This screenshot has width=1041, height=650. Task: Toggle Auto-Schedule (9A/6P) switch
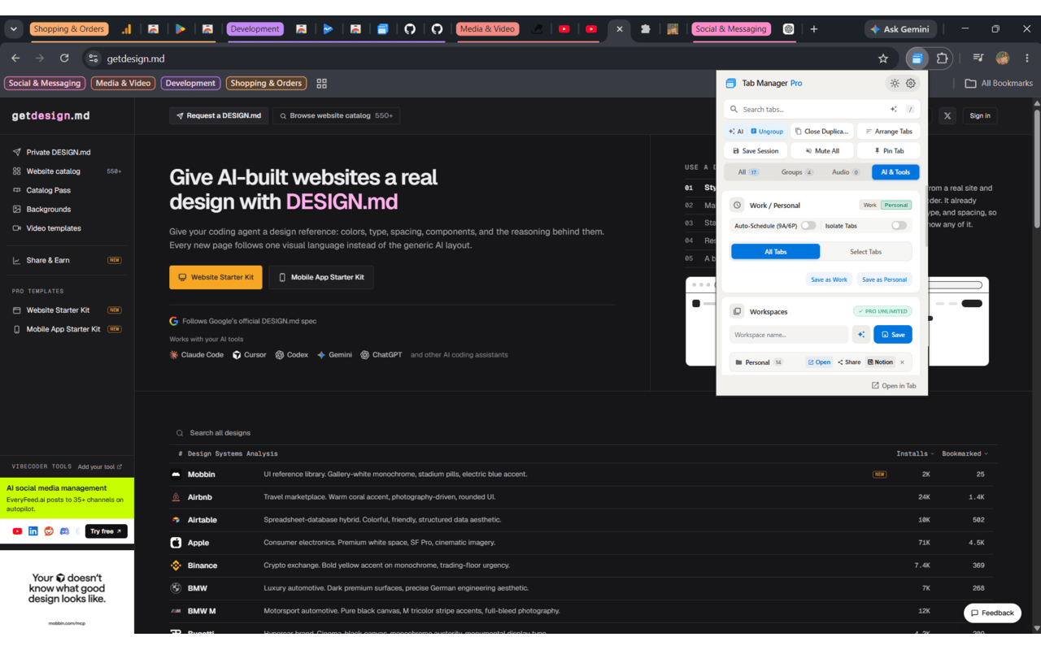(x=808, y=226)
